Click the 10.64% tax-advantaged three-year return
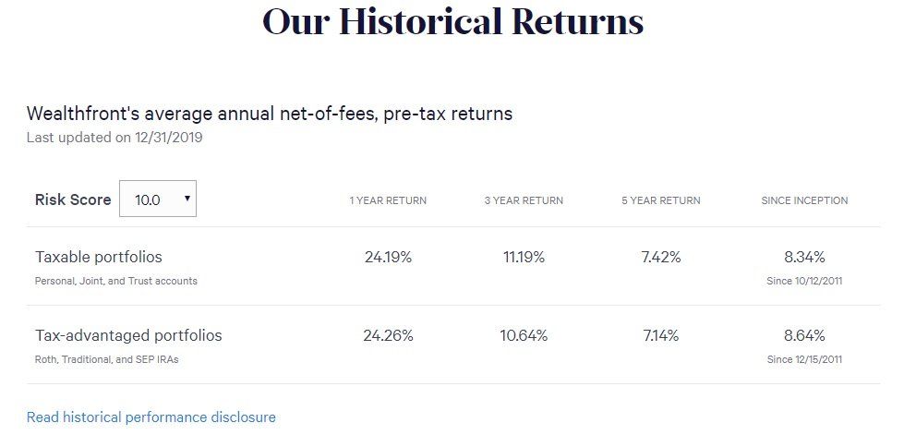This screenshot has height=435, width=916. [x=524, y=335]
